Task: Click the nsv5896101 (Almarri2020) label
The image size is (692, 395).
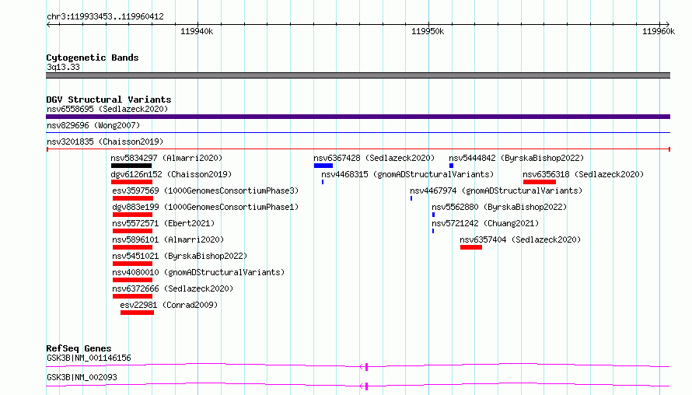Action: click(x=168, y=239)
